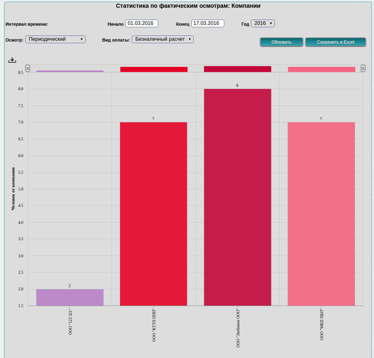Click the purple mini bar in overview strip

pyautogui.click(x=70, y=71)
